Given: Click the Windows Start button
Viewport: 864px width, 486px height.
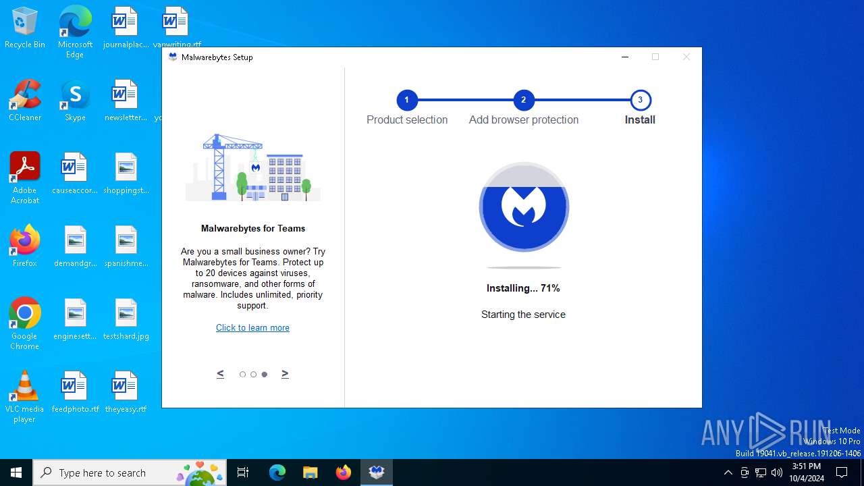Looking at the screenshot, I should tap(16, 473).
